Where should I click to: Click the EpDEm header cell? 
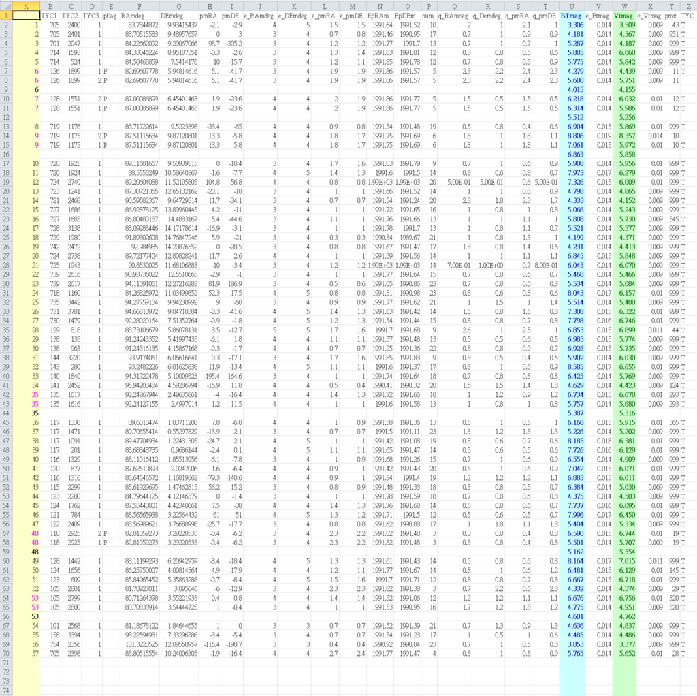[x=407, y=16]
